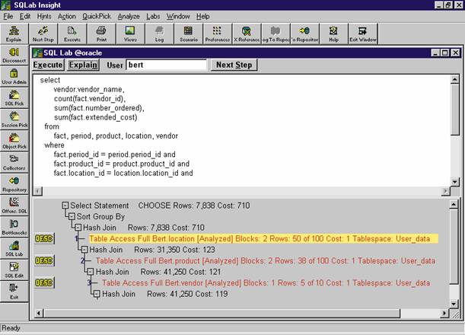Click the Log To Repository toolbar icon

click(x=275, y=34)
